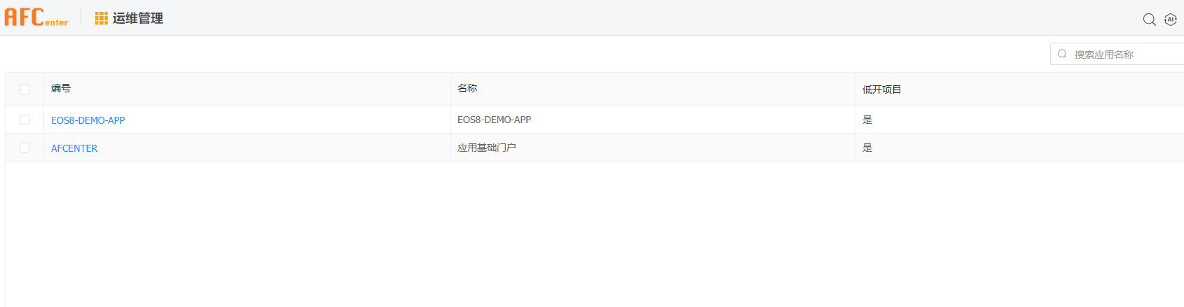This screenshot has height=307, width=1184.
Task: Open the EOS8-DEMO-APP blue link
Action: point(88,120)
